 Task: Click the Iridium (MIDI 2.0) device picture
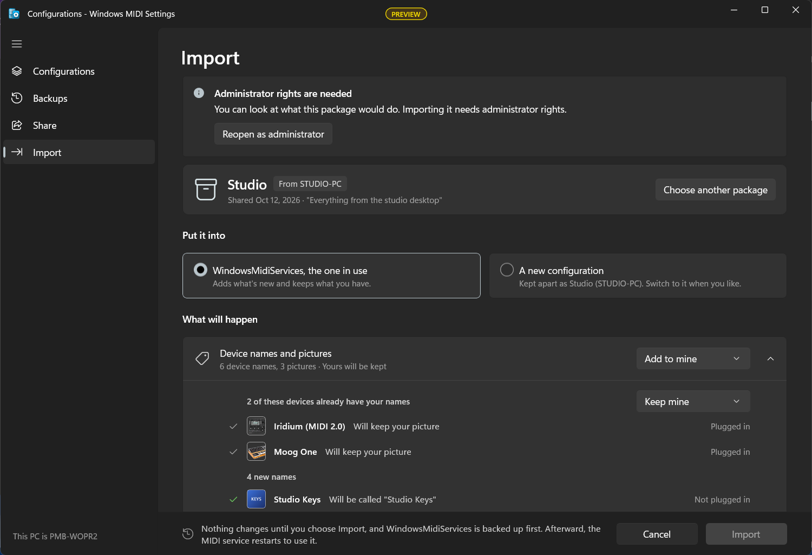click(256, 426)
